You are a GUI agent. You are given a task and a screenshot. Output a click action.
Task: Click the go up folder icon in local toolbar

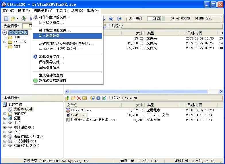[67, 98]
